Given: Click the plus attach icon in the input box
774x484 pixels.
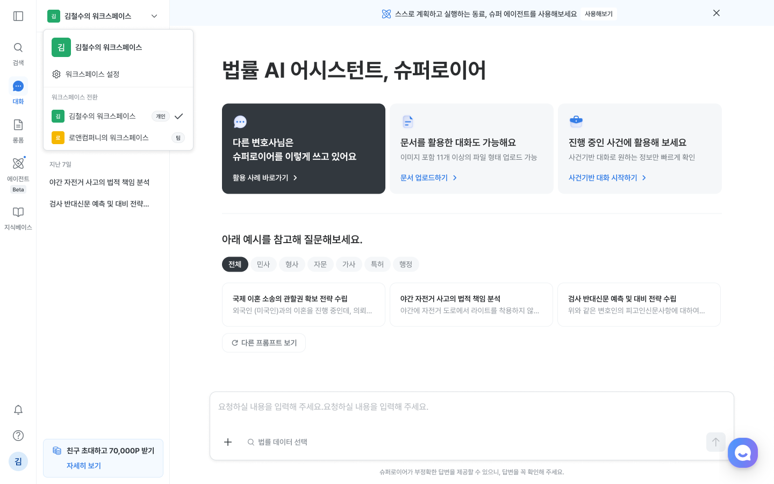Looking at the screenshot, I should click(x=228, y=442).
